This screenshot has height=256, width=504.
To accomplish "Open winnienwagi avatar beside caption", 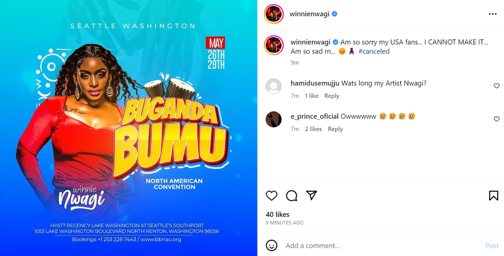I will click(274, 45).
